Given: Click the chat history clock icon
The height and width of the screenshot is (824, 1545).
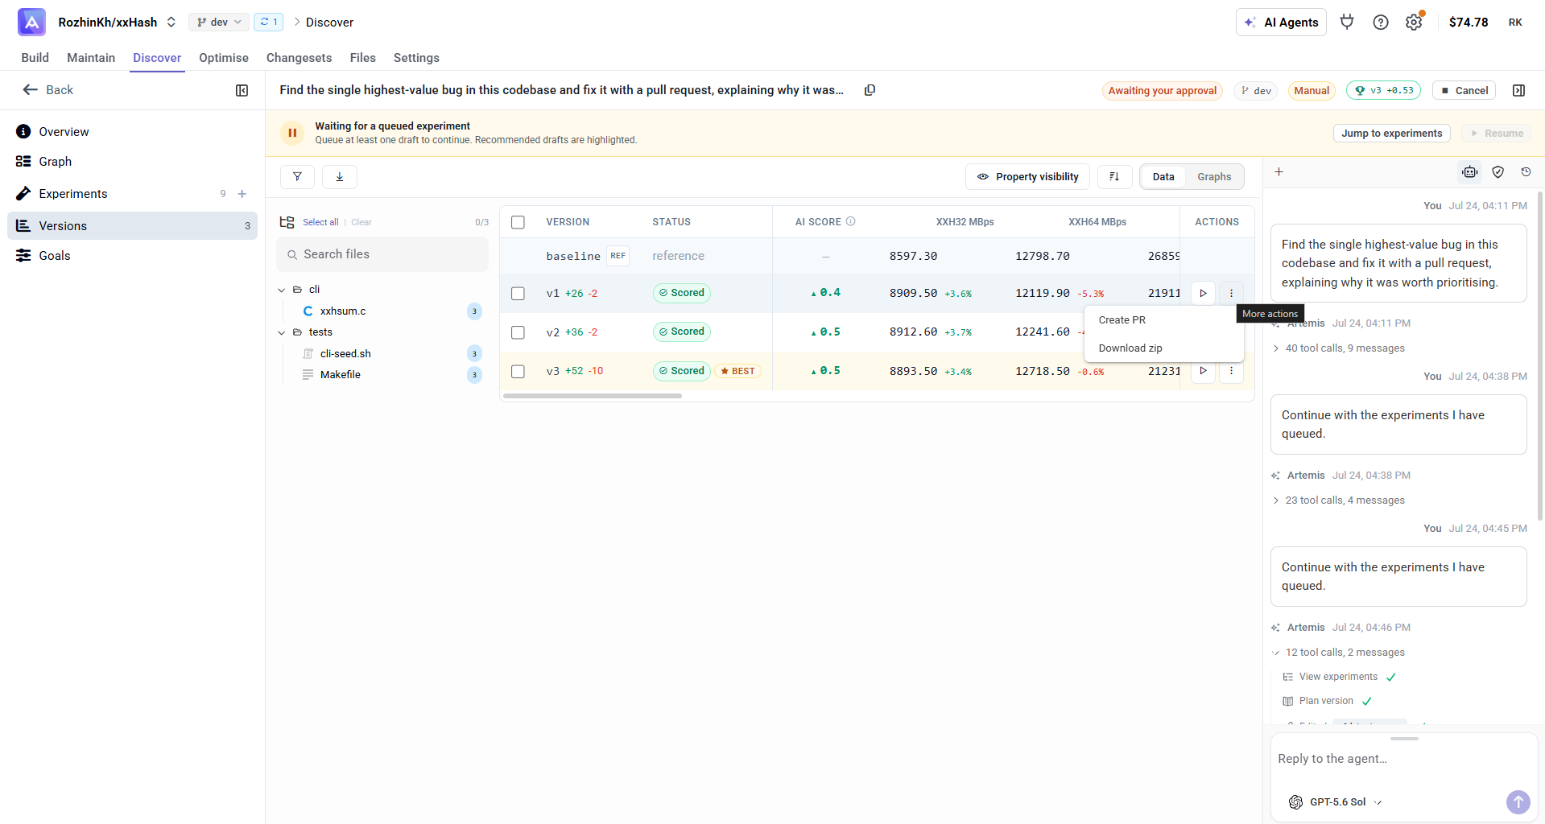Looking at the screenshot, I should [x=1526, y=172].
